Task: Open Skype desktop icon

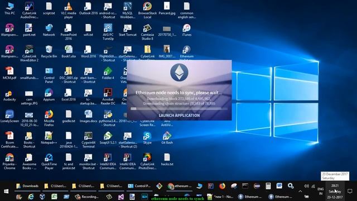Action: pos(147,138)
